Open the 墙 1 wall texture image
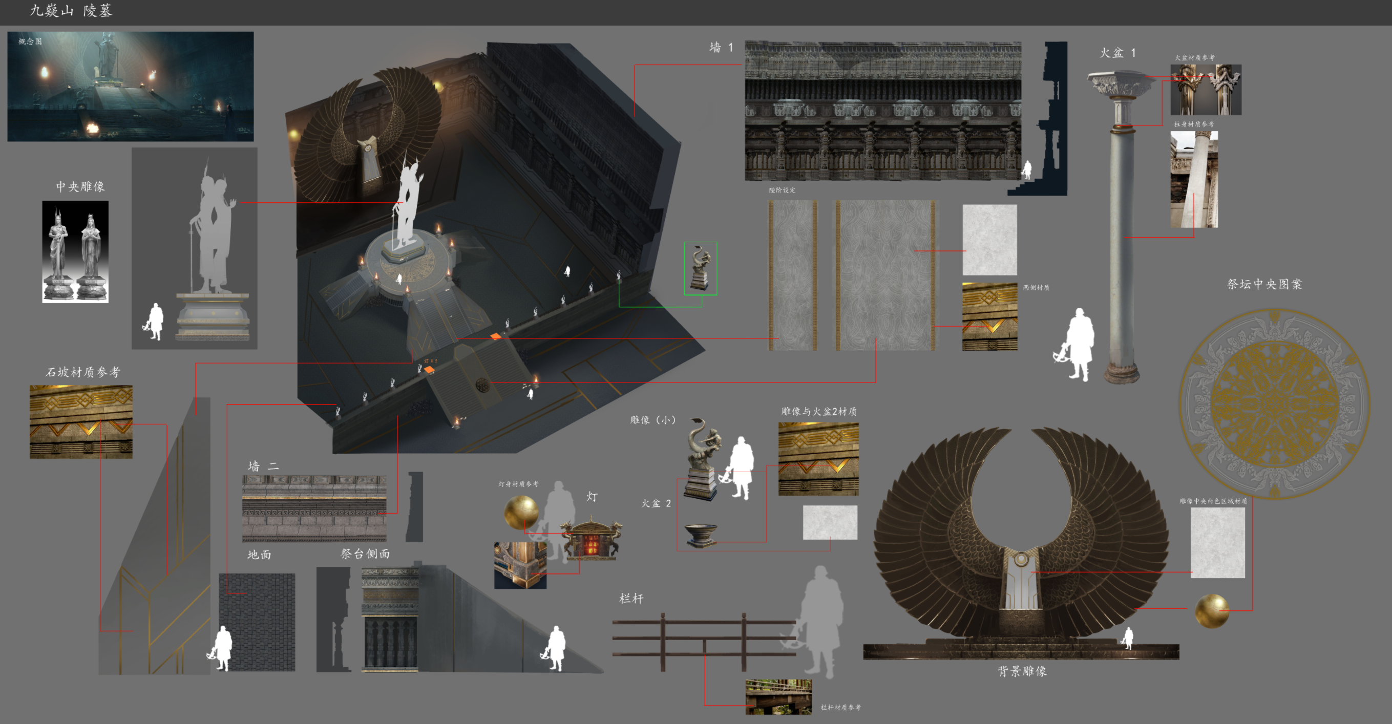 click(882, 111)
